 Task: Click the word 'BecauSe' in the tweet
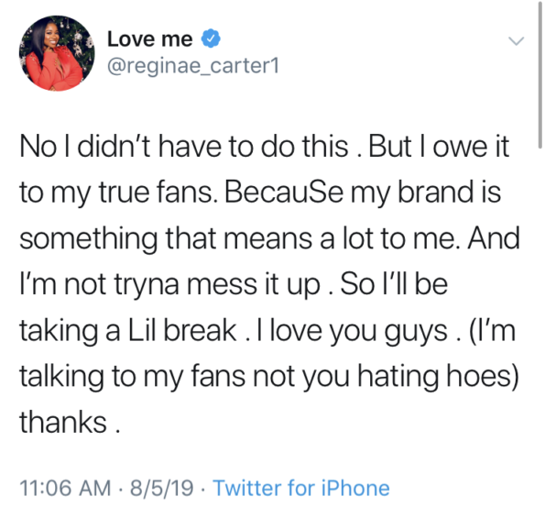point(284,193)
